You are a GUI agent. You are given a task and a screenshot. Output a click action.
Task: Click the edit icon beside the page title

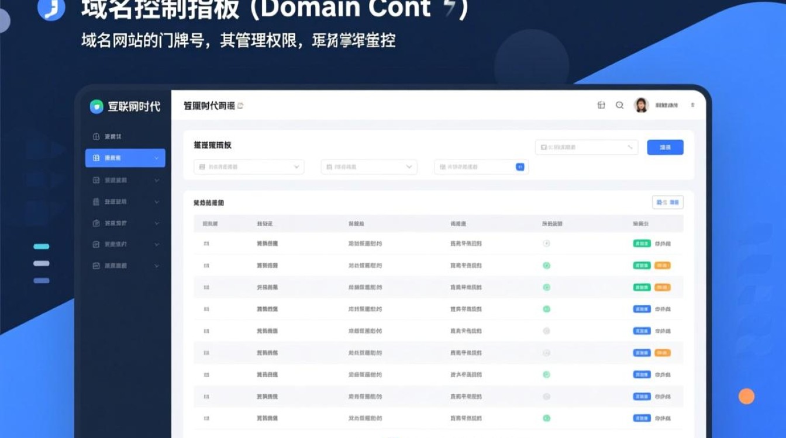coord(240,106)
